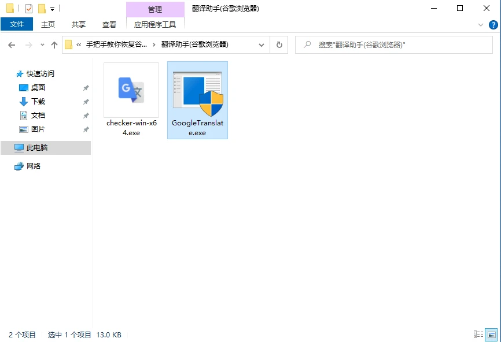Click the 2 个项目 status text

(22, 334)
